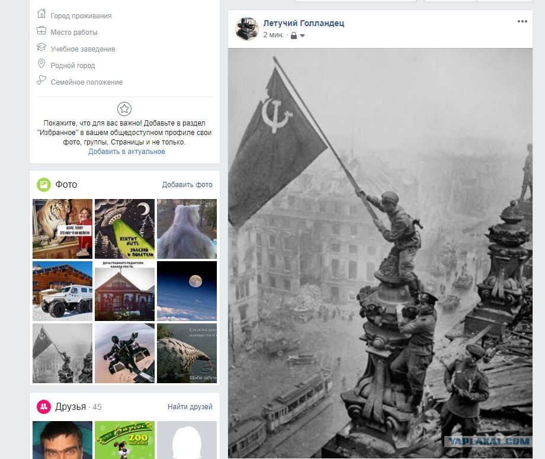This screenshot has width=545, height=459.
Task: Add Родной город to the profile
Action: (x=73, y=66)
